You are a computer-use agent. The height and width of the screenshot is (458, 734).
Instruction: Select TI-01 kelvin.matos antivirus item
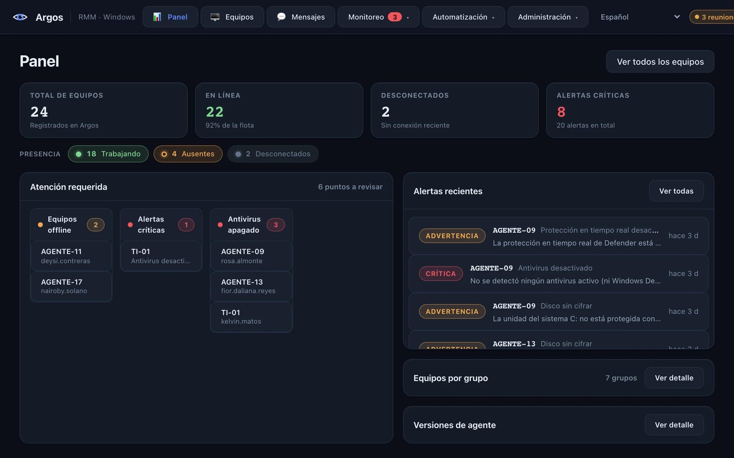[251, 317]
